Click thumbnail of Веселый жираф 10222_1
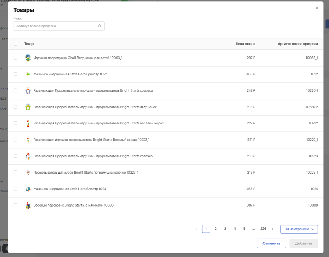The image size is (329, 257). point(28,140)
